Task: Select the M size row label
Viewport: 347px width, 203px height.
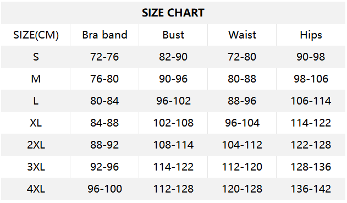Action: pos(36,79)
